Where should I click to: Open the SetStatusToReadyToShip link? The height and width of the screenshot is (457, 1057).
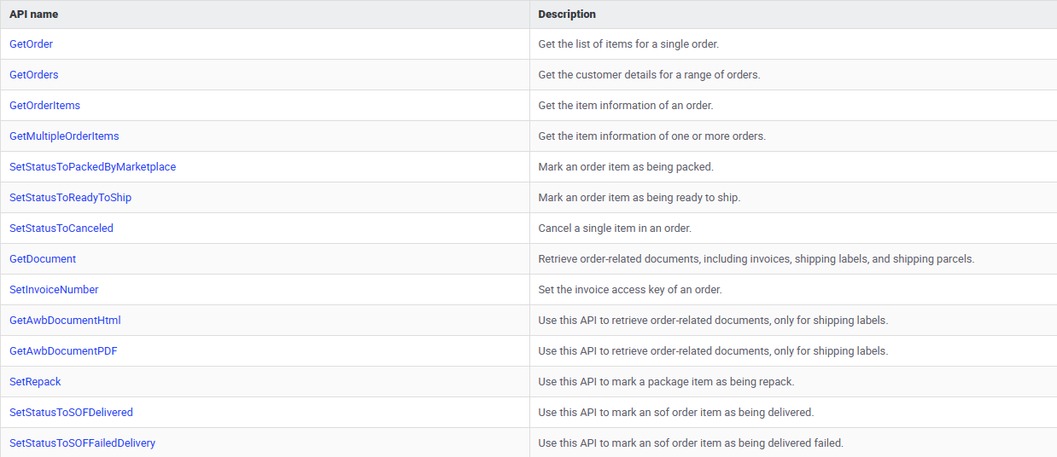tap(70, 198)
